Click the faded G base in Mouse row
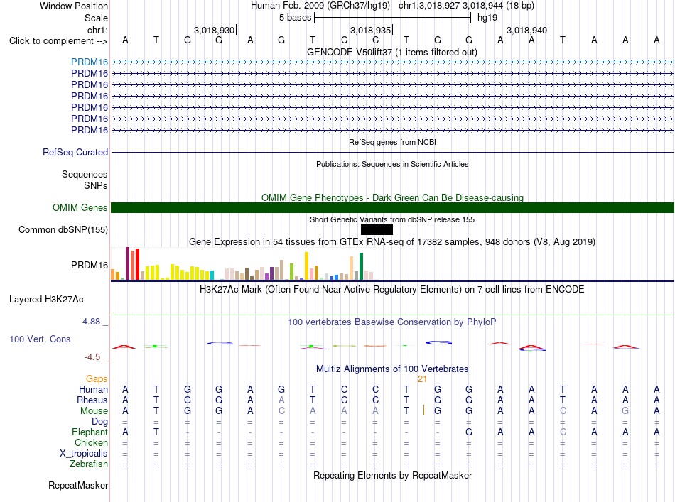Image resolution: width=675 pixels, height=502 pixels. click(625, 411)
